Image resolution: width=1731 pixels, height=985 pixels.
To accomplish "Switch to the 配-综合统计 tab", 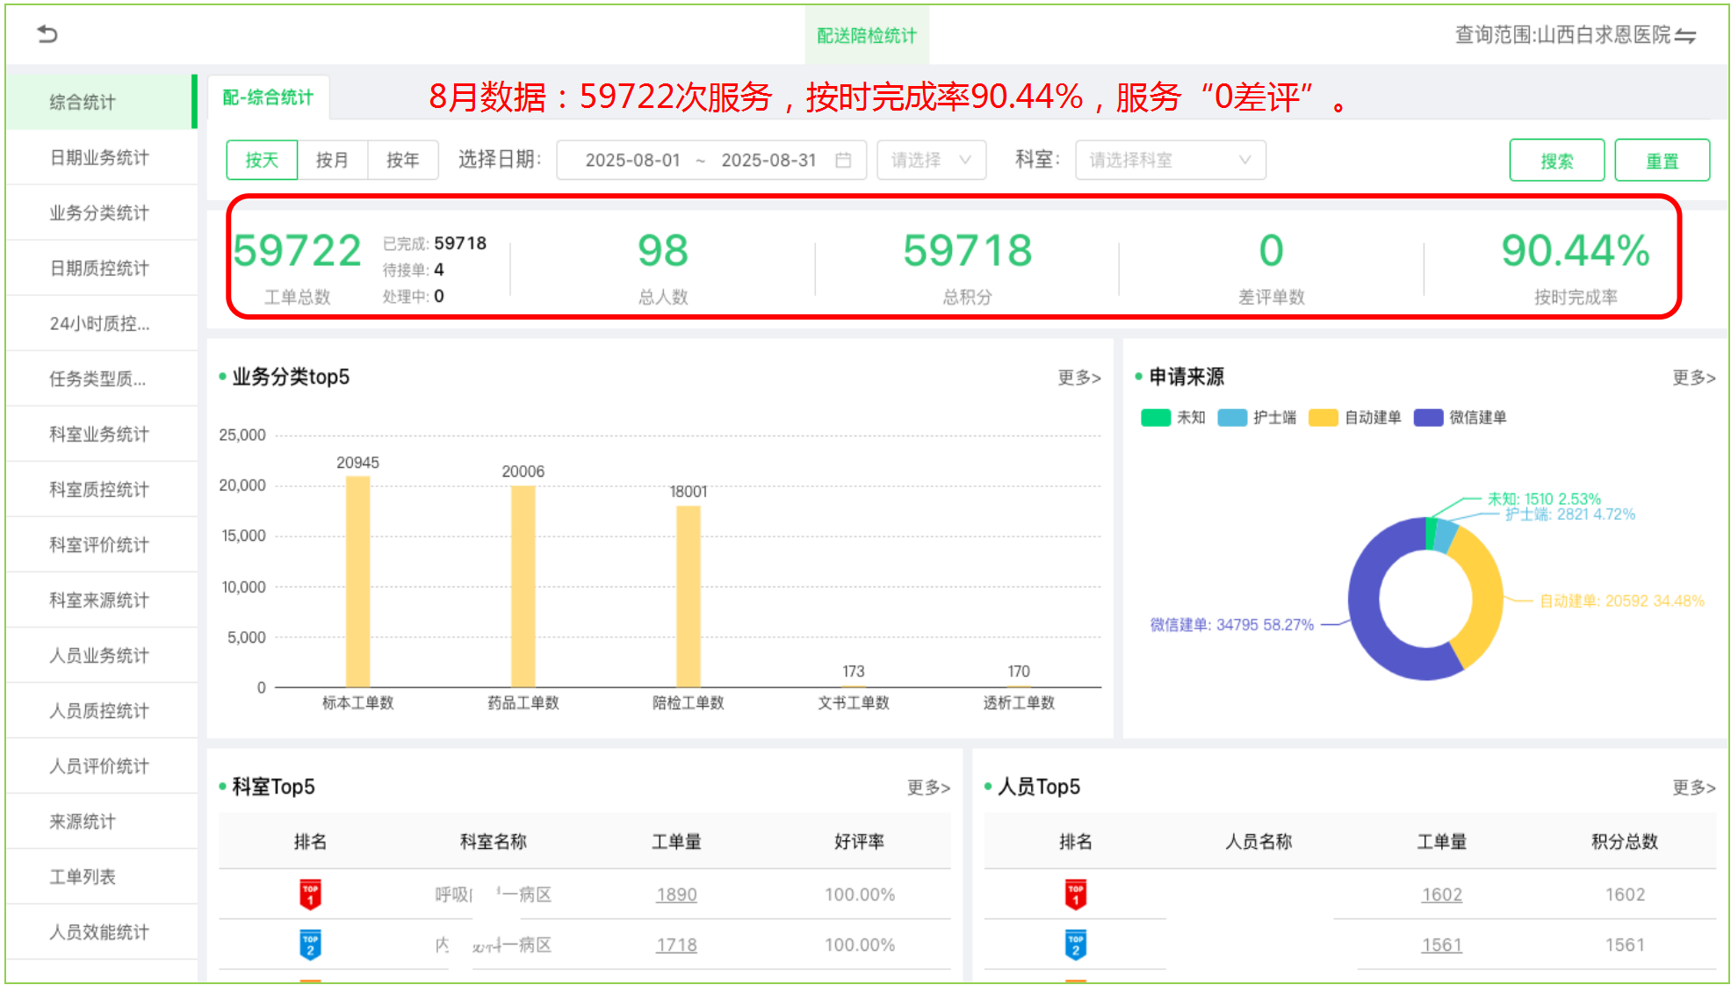I will (x=268, y=97).
